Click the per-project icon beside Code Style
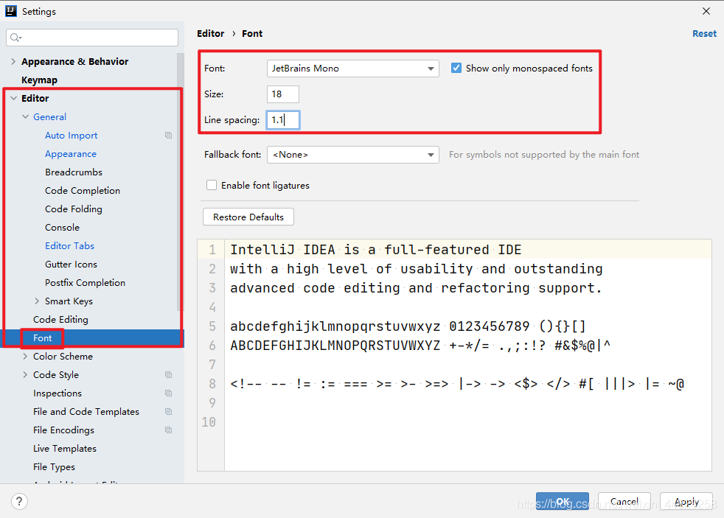This screenshot has width=724, height=518. point(169,374)
